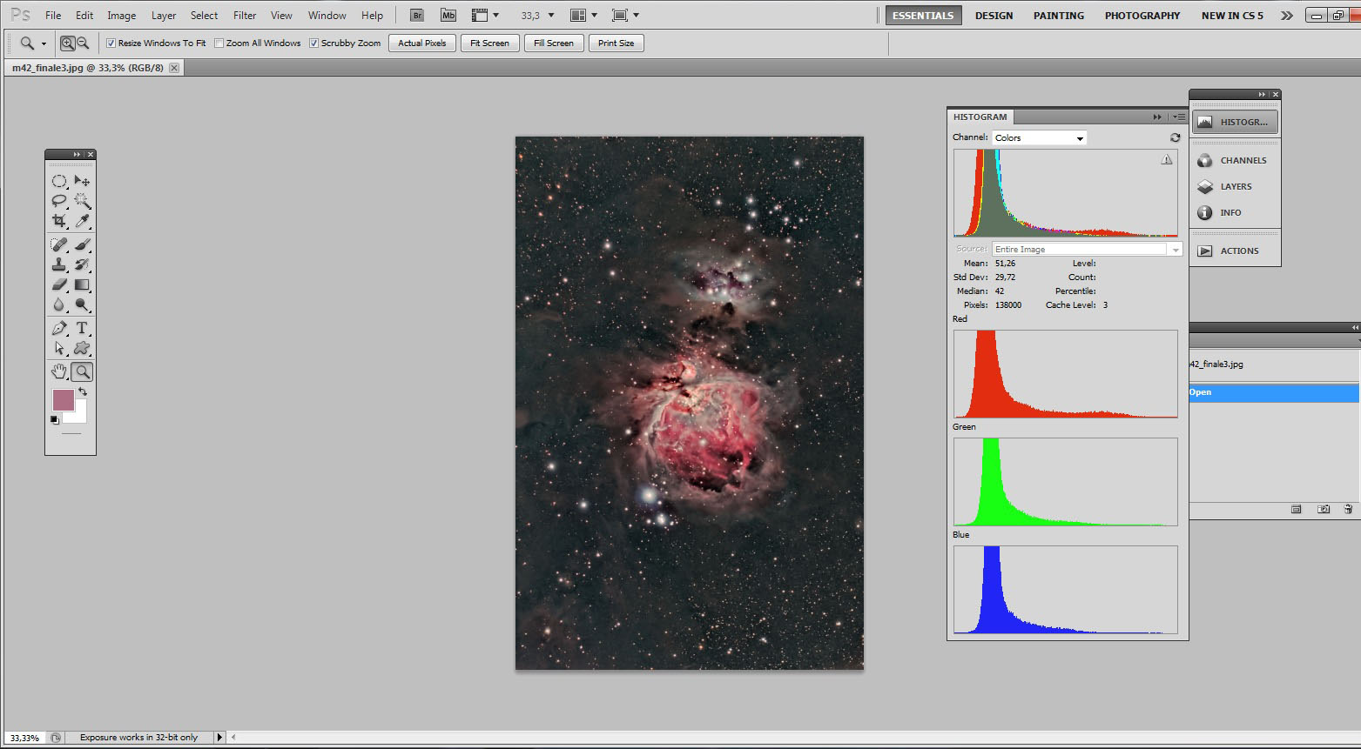
Task: Open the Image menu
Action: point(121,16)
